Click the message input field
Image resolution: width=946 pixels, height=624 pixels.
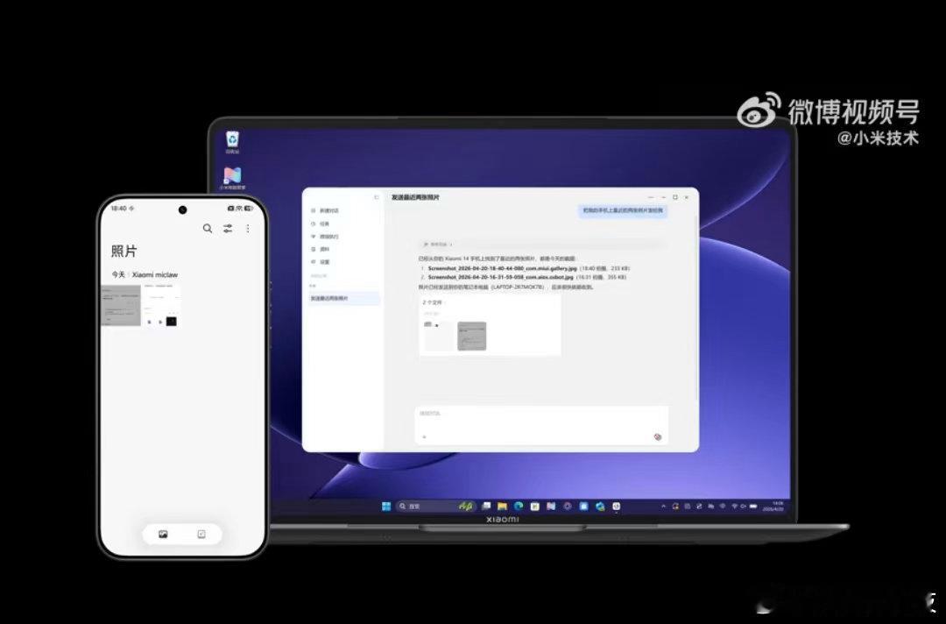pyautogui.click(x=541, y=425)
